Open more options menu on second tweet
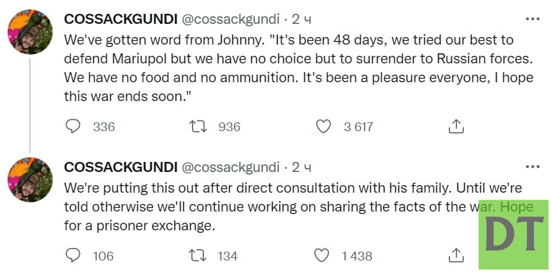 (x=532, y=167)
